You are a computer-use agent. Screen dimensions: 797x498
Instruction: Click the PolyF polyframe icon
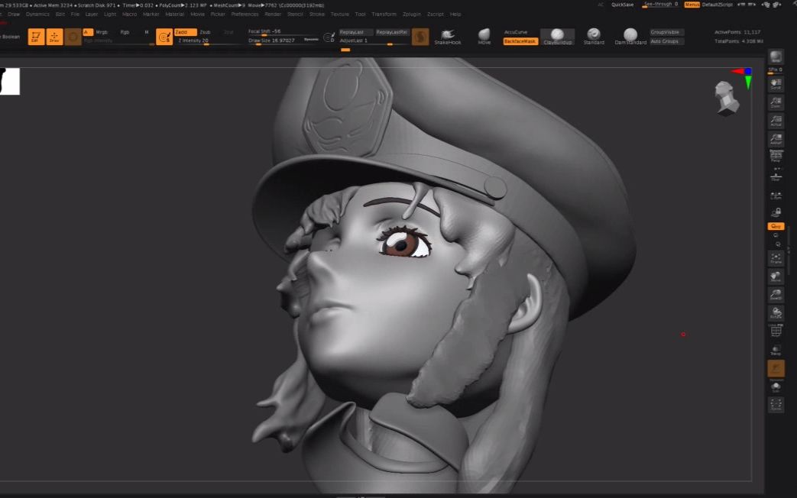point(776,331)
